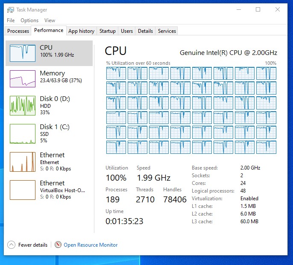
Task: Select the Performance tab
Action: point(49,30)
